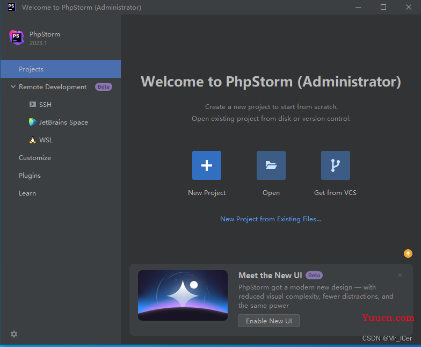Select the Remote Development Beta item

(61, 87)
